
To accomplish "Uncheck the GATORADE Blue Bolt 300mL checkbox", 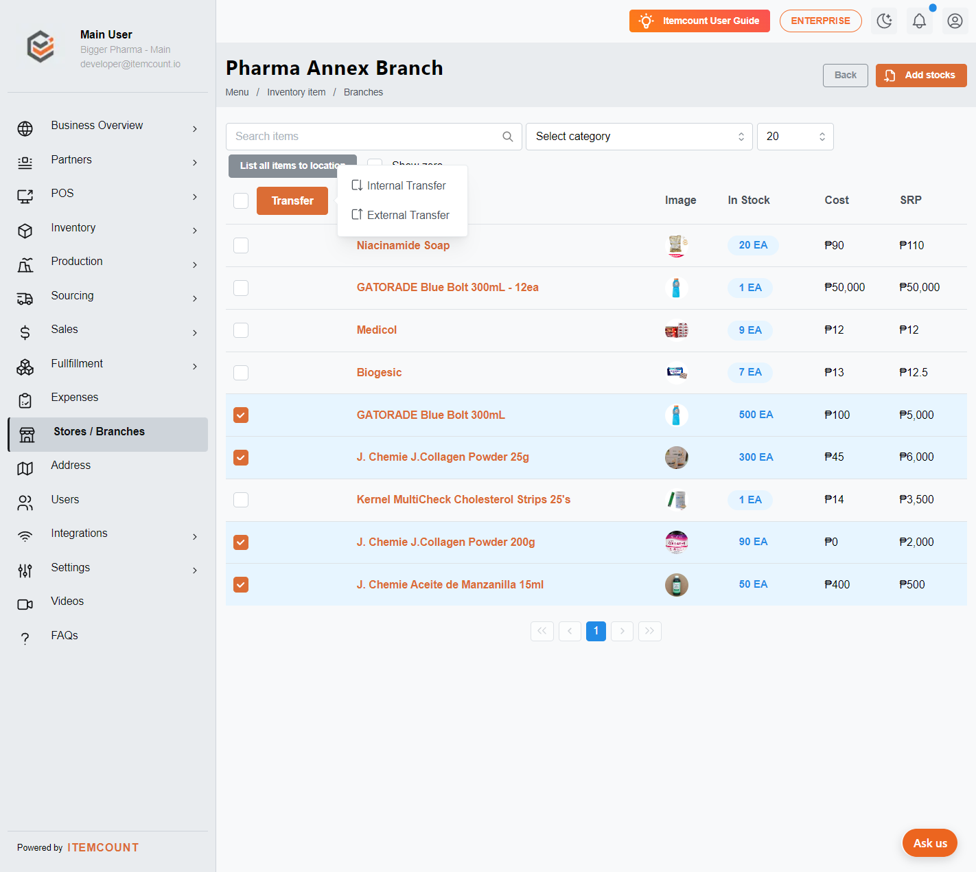I will coord(241,415).
